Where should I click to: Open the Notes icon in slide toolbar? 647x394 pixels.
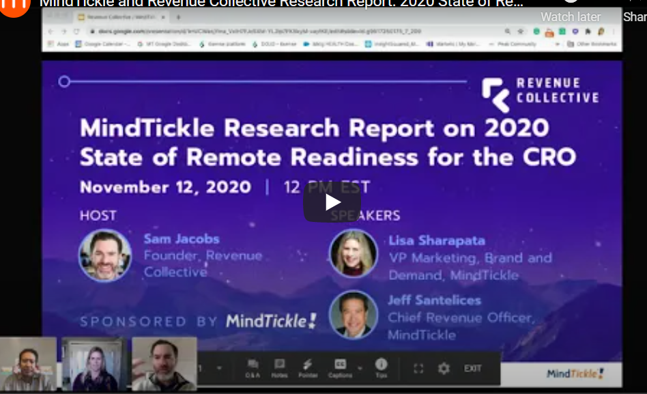coord(279,367)
